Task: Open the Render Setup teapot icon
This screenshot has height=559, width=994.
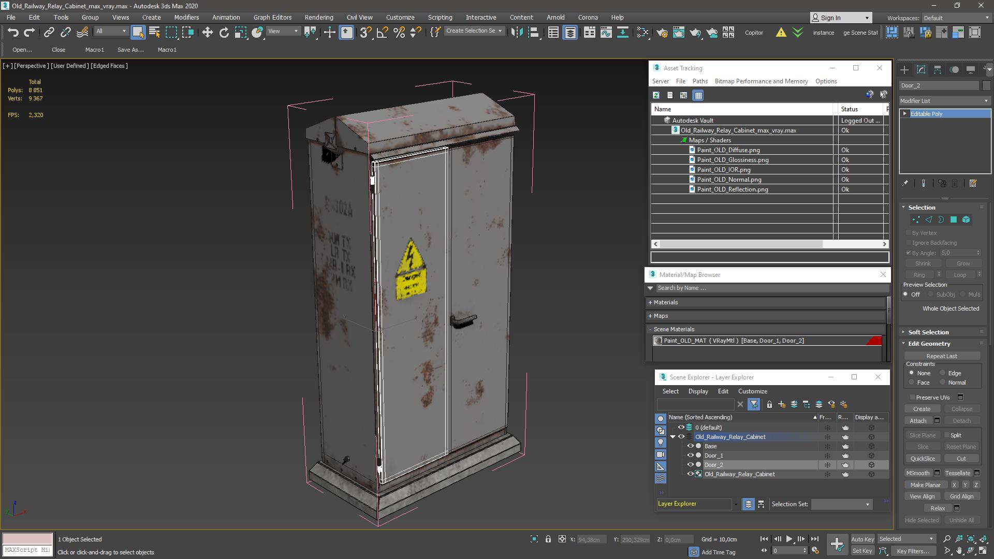Action: 662,32
